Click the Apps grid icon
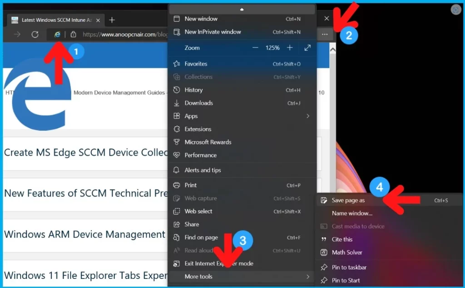Viewport: 465px width, 288px height. click(x=177, y=116)
